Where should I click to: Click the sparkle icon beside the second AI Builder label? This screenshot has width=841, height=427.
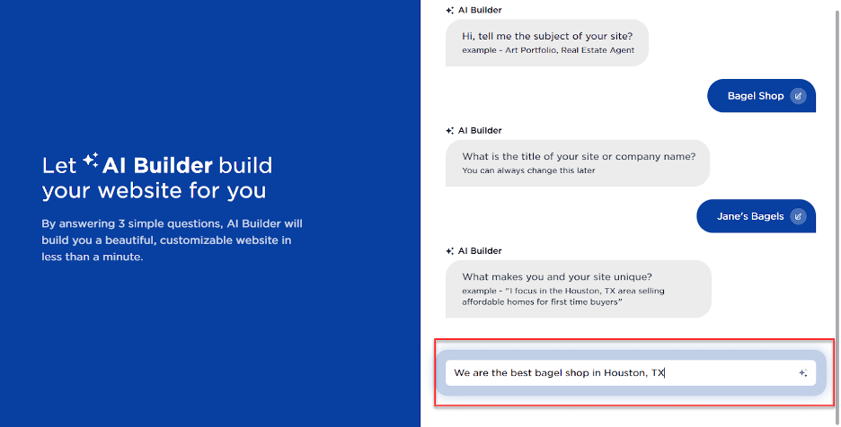click(x=449, y=131)
